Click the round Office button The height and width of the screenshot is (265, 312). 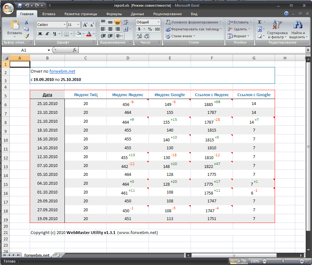[x=8, y=8]
